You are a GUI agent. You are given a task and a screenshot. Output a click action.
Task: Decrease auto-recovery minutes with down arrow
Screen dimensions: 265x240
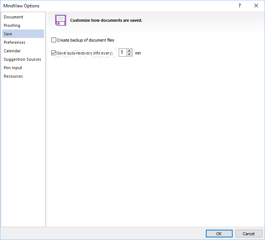129,54
